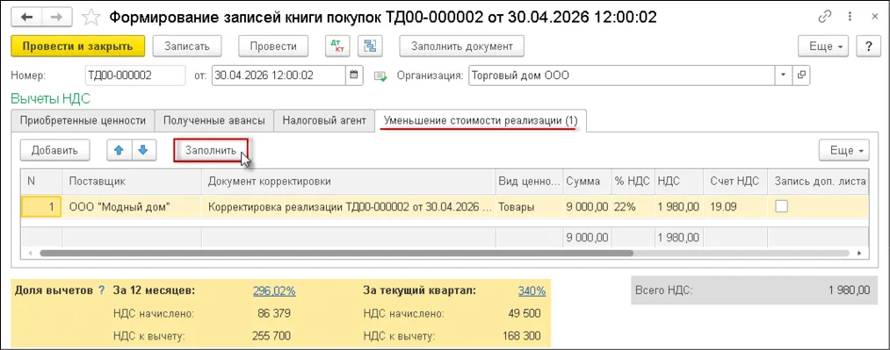
Task: Click the document date input field
Action: (x=279, y=75)
